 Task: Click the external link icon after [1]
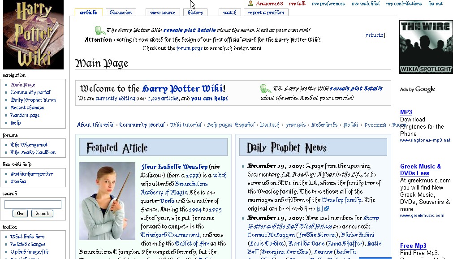[x=327, y=209]
